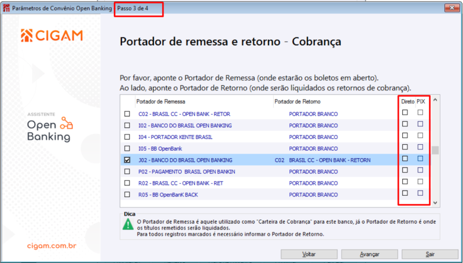Click the Voltar button
The width and height of the screenshot is (463, 263).
click(309, 254)
